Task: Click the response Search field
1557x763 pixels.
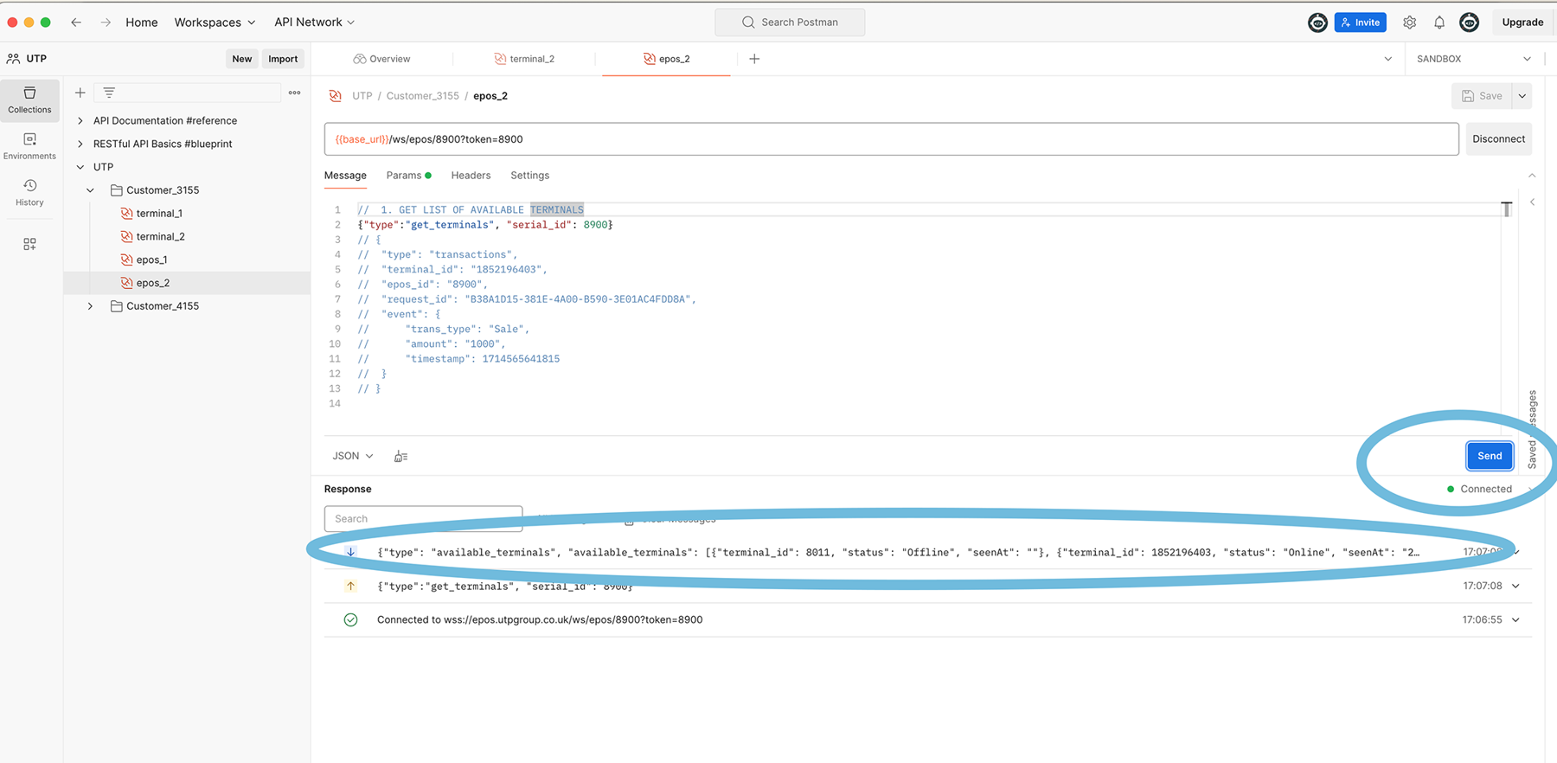Action: (423, 519)
